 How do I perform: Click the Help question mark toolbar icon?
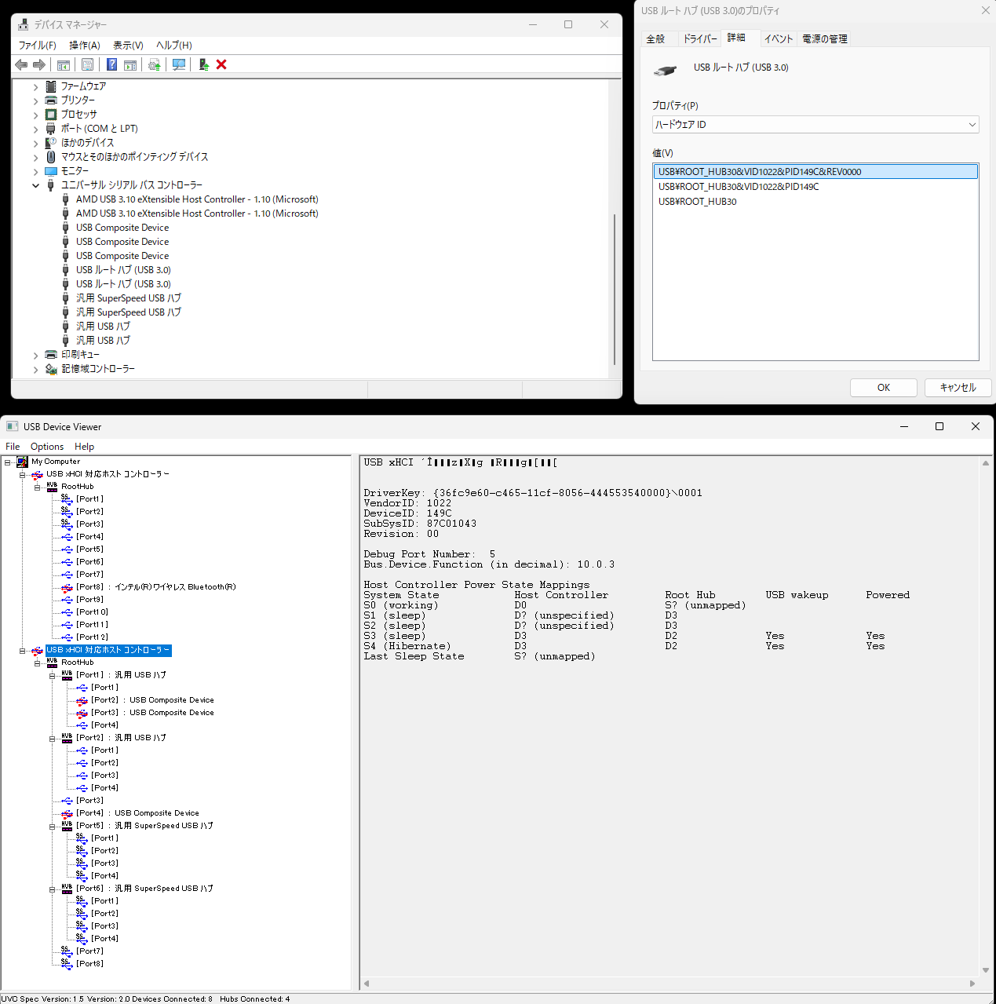click(112, 64)
